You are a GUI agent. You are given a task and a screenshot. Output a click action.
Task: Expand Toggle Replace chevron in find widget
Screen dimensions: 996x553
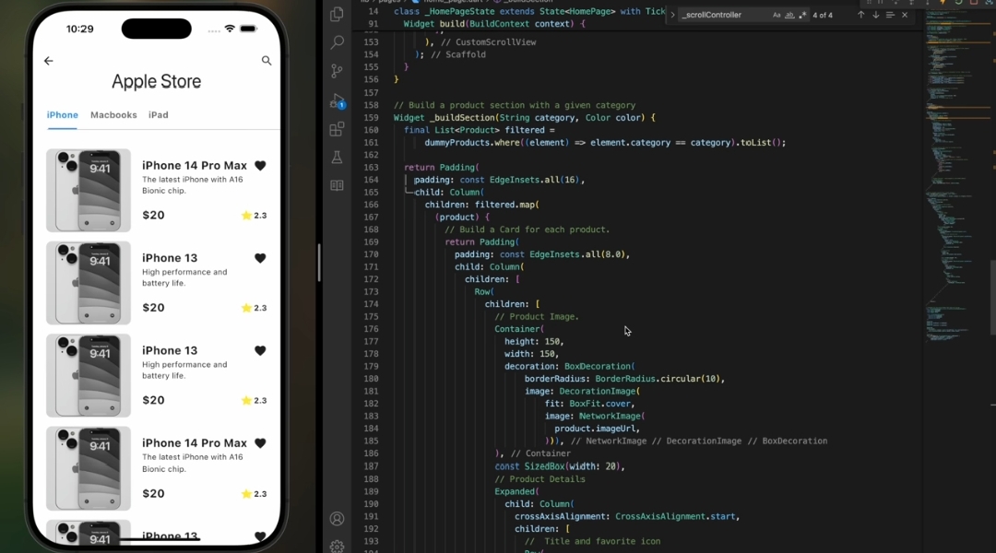pyautogui.click(x=672, y=15)
